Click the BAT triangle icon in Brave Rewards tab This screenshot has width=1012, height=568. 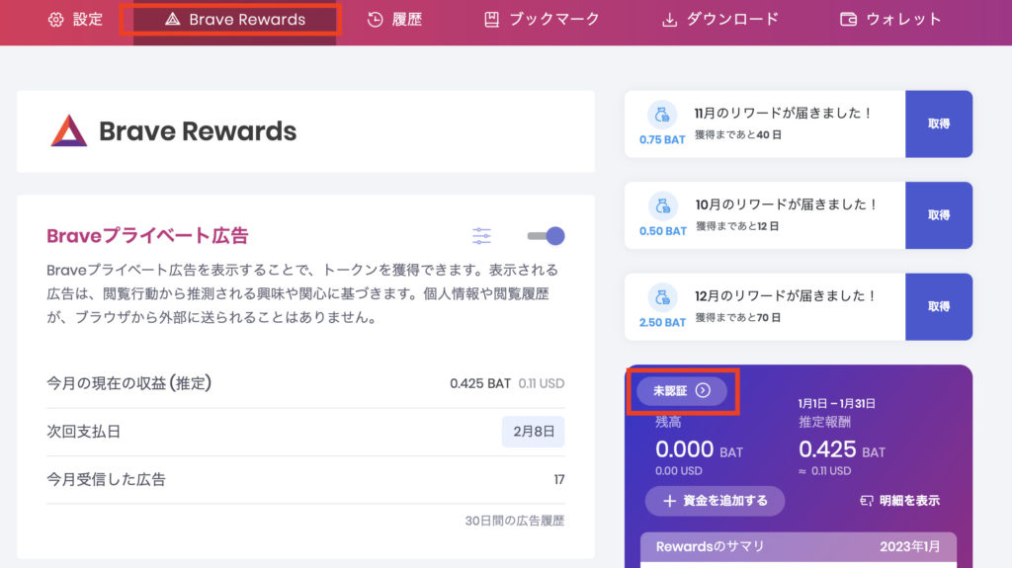pyautogui.click(x=172, y=20)
